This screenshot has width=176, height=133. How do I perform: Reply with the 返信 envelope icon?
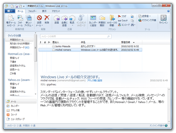[x=57, y=18]
